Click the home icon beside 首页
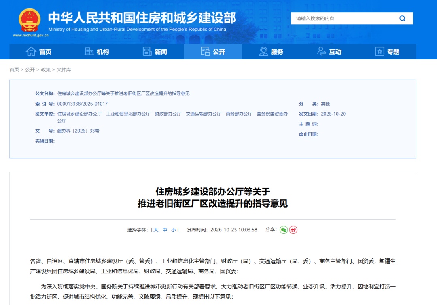The height and width of the screenshot is (305, 437). (x=31, y=51)
